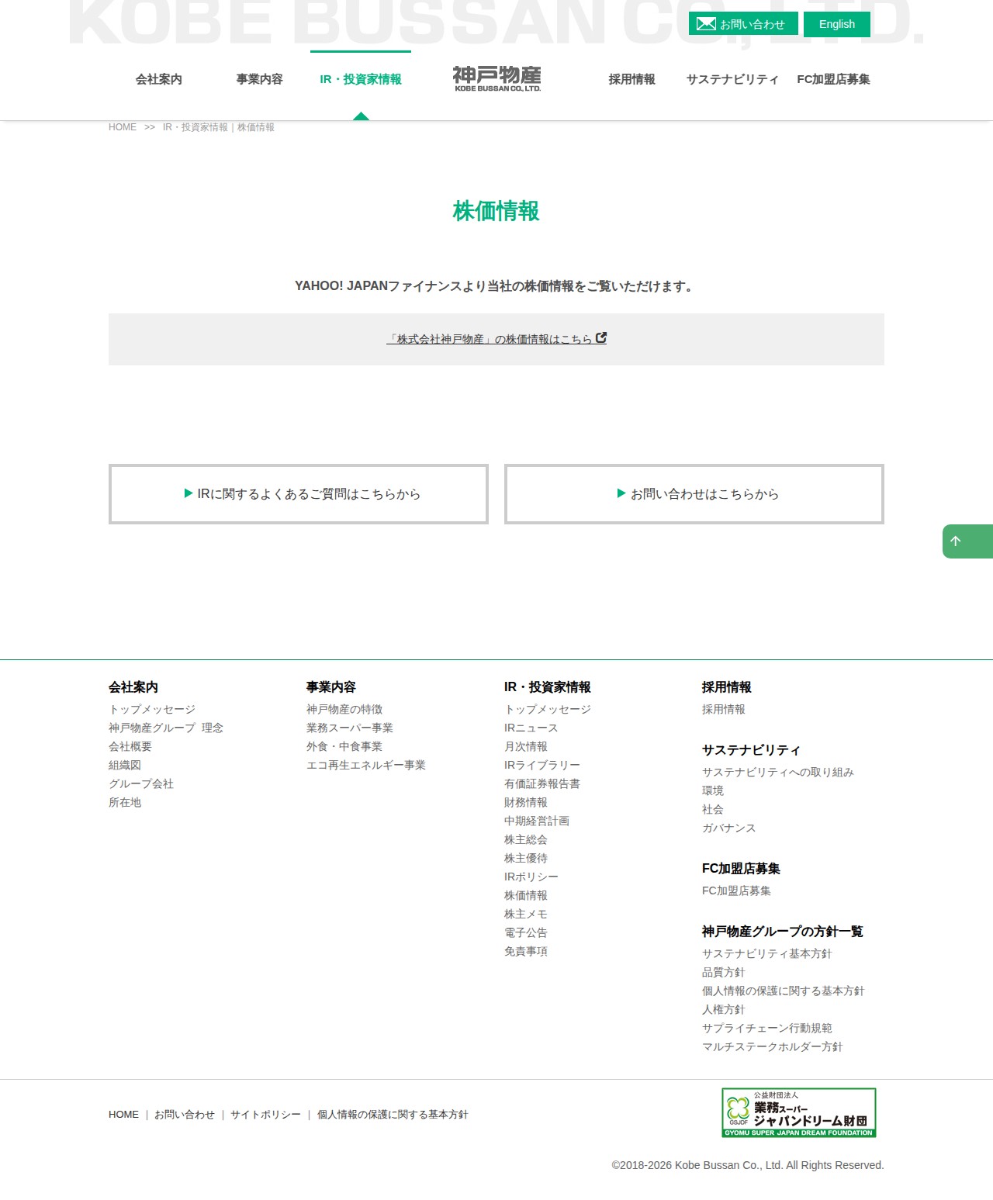Open 採用情報 in the top navigation
The width and height of the screenshot is (993, 1200).
[x=632, y=79]
